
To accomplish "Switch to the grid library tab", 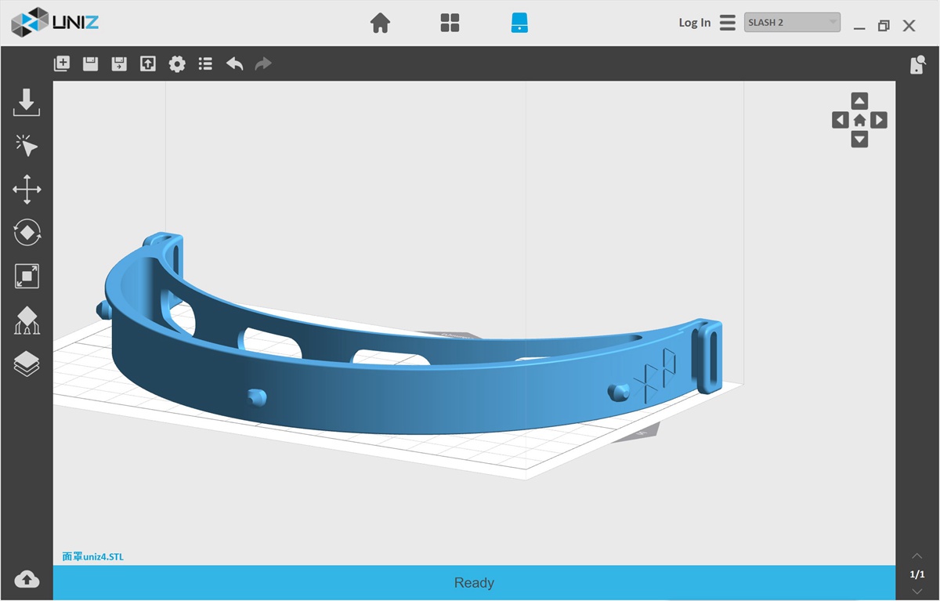I will point(450,23).
